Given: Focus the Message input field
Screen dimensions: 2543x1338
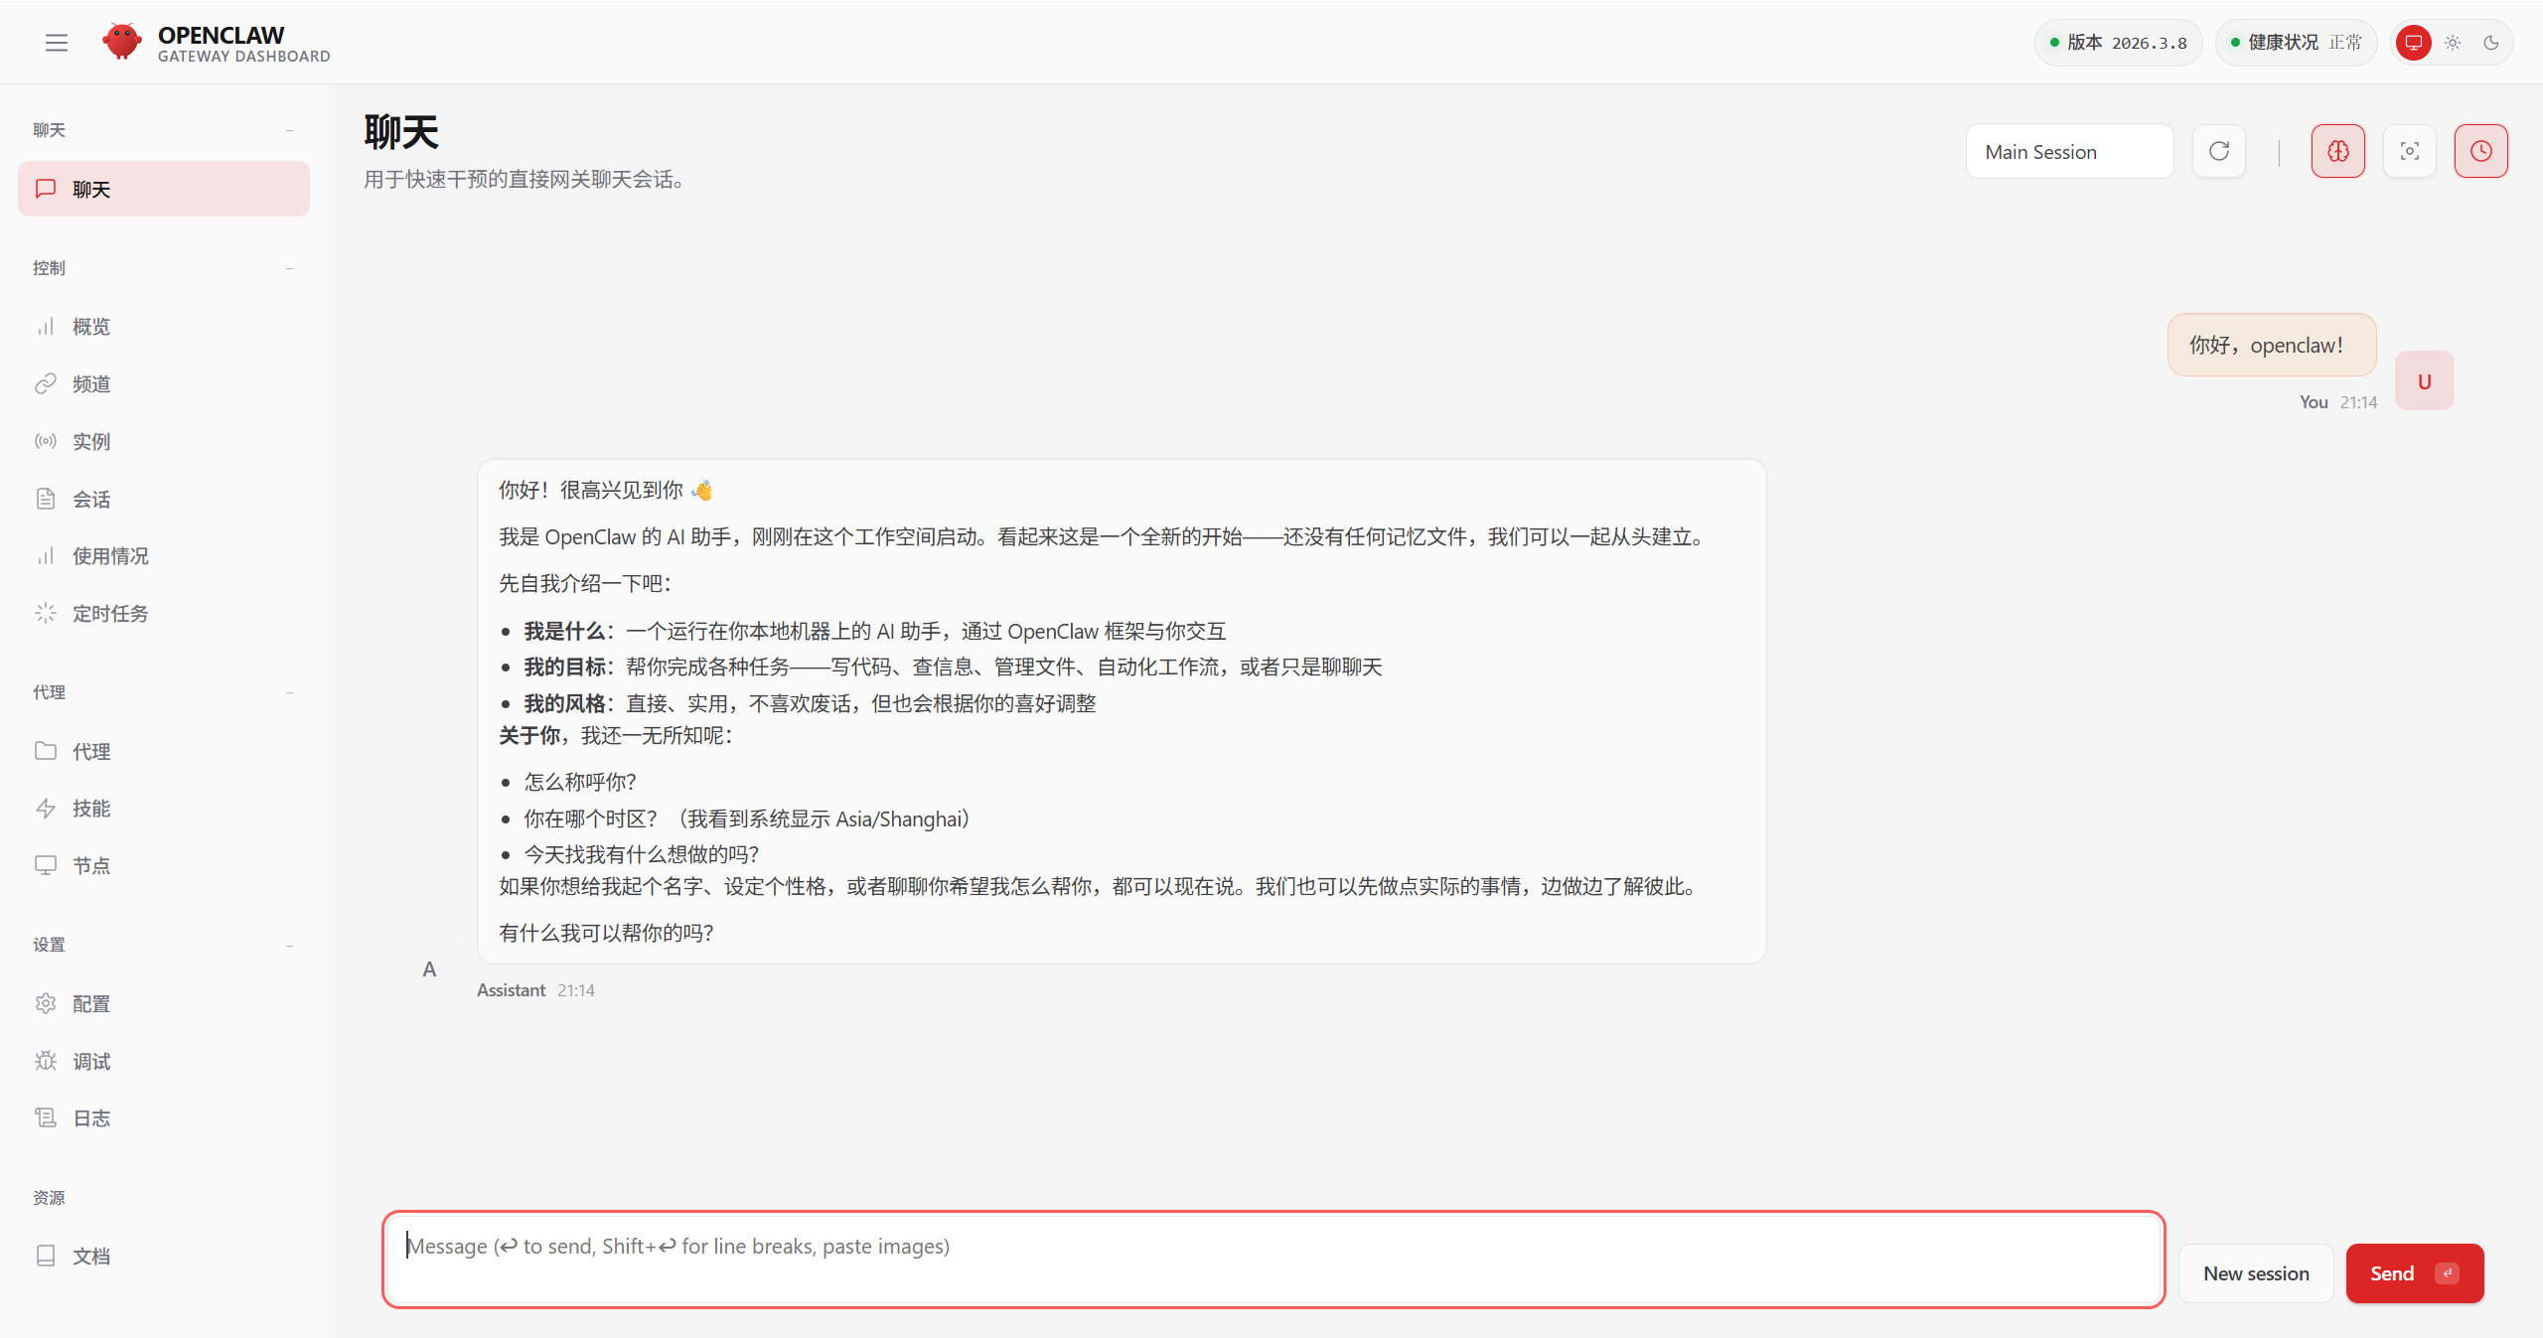Looking at the screenshot, I should coord(1272,1258).
